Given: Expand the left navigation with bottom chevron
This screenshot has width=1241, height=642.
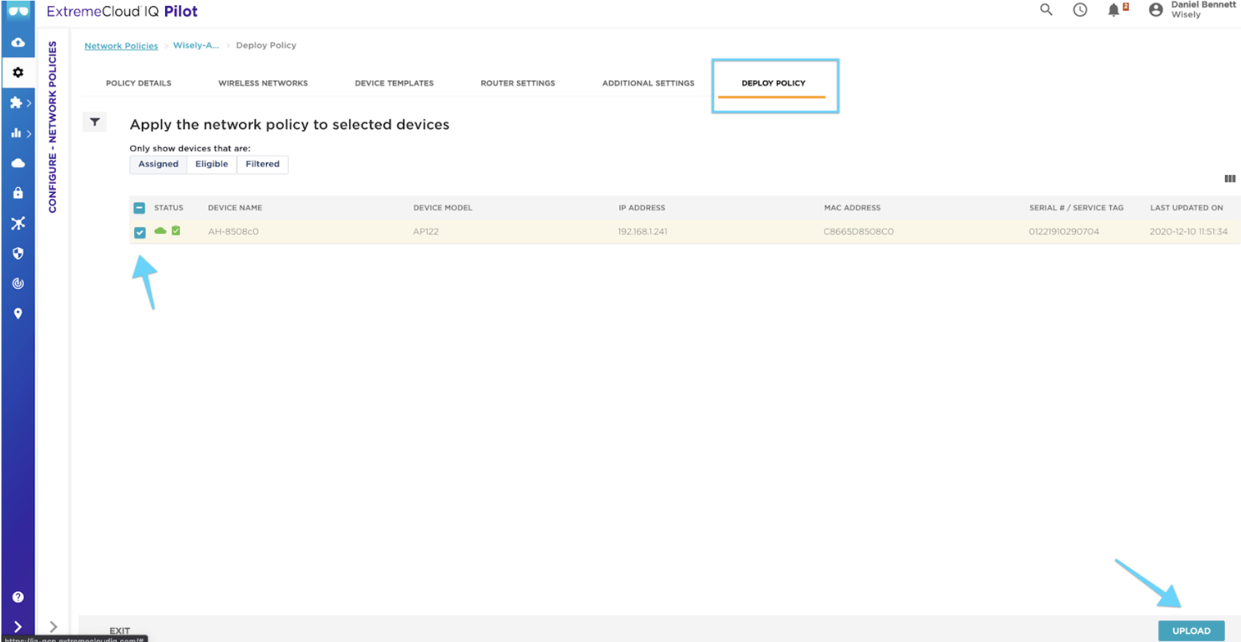Looking at the screenshot, I should (18, 627).
